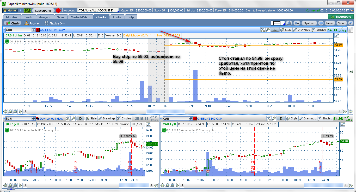Click the Reset button
The width and height of the screenshot is (356, 192).
(x=330, y=23)
